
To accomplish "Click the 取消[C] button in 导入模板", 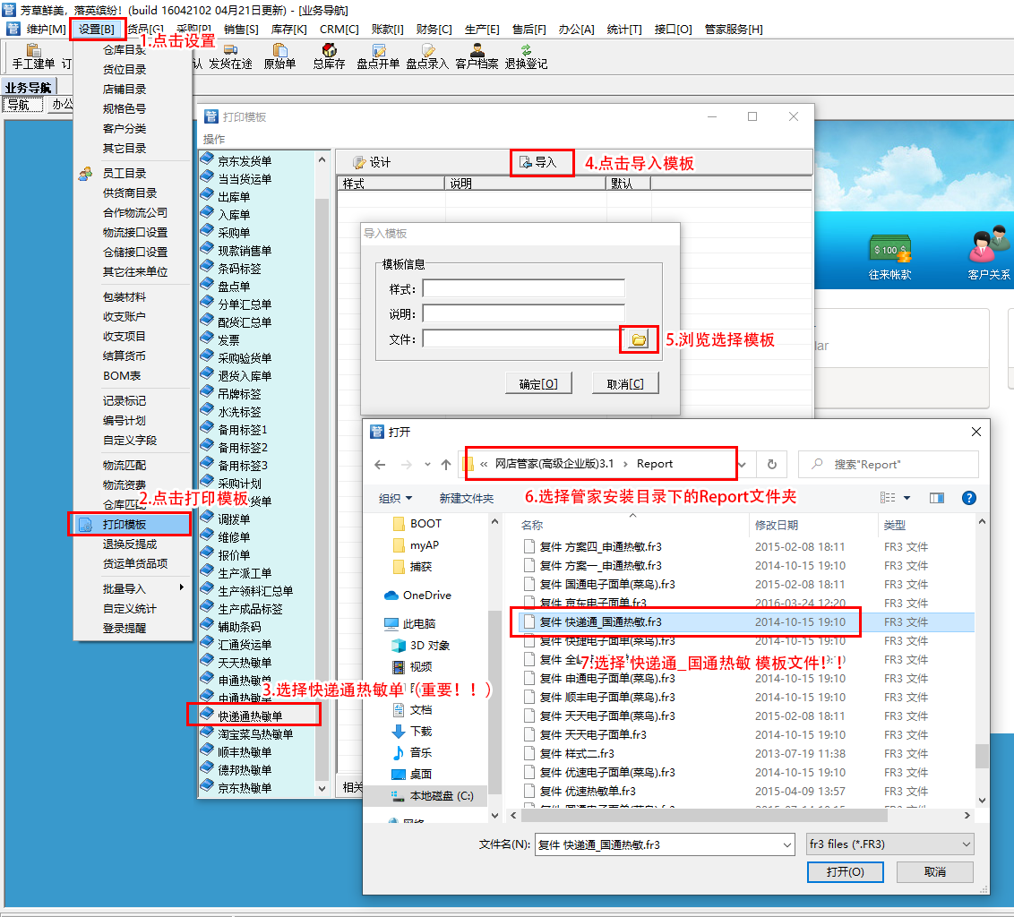I will click(x=625, y=384).
